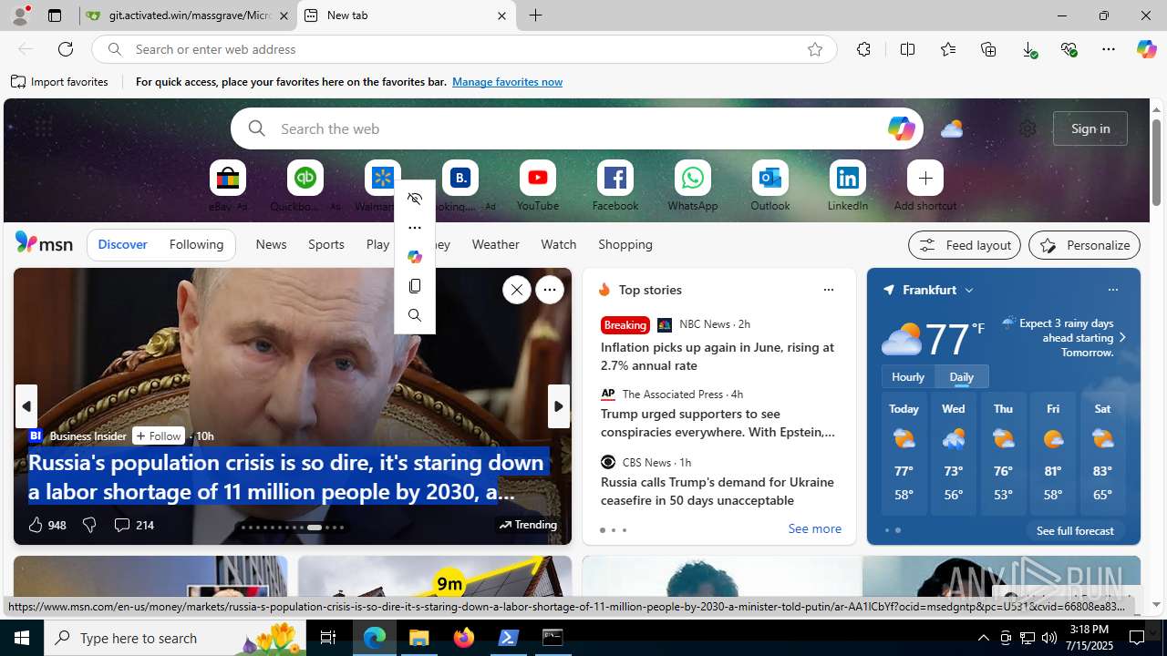Viewport: 1167px width, 656px height.
Task: Open weather card more options menu
Action: click(1112, 290)
